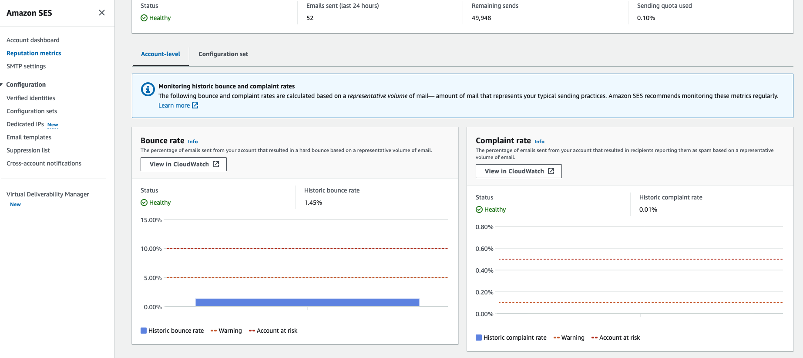The image size is (803, 358).
Task: Click the New badge under Virtual Deliverability Manager
Action: tap(15, 204)
